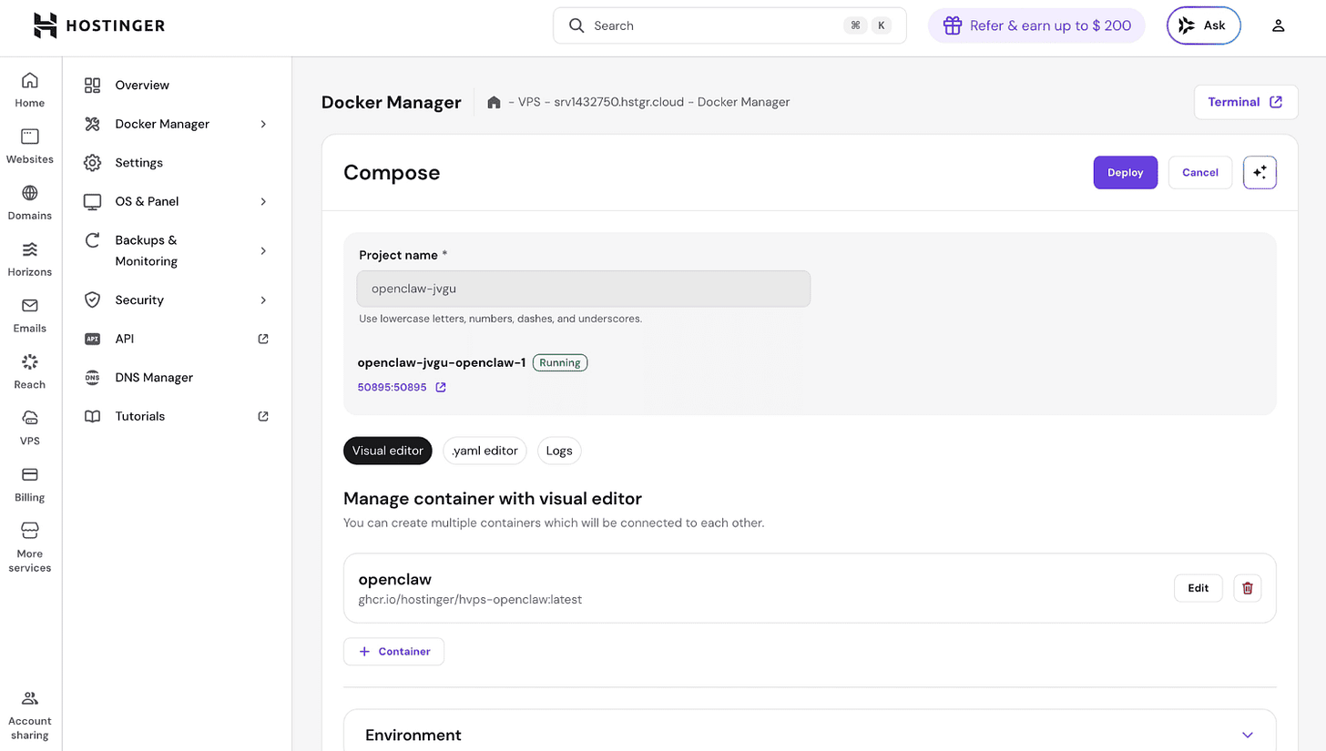Viewport: 1326px width, 751px height.
Task: Click the gift icon in referral banner
Action: [953, 25]
